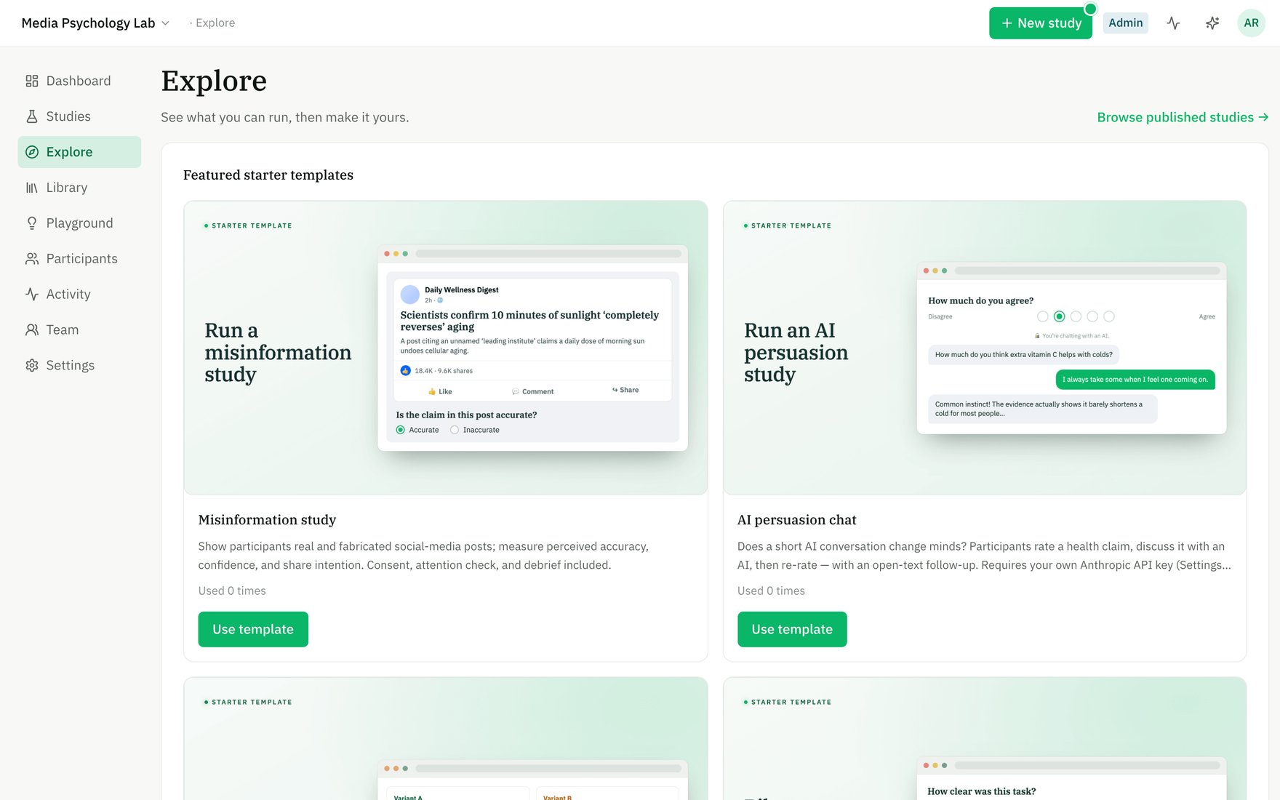The image size is (1280, 800).
Task: Open the AI sparkle icon in top bar
Action: tap(1212, 23)
